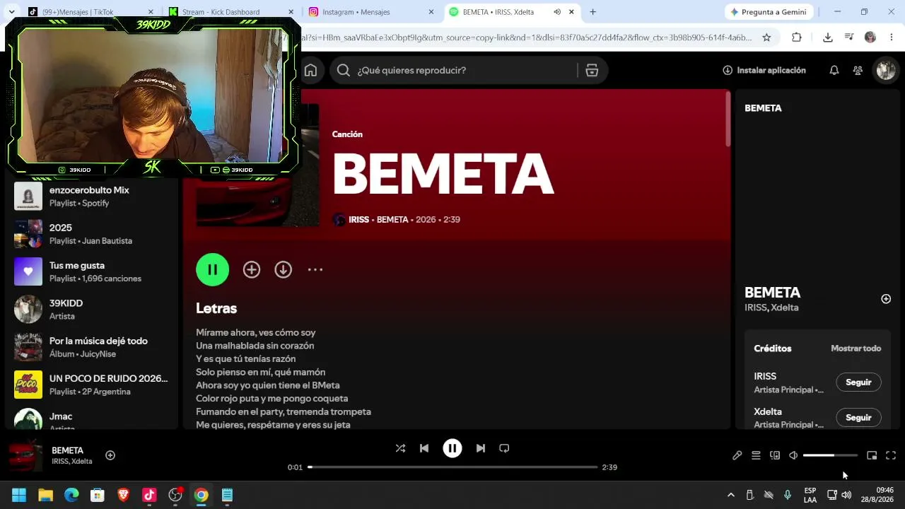Open the Tus me gusta playlist

(x=92, y=271)
